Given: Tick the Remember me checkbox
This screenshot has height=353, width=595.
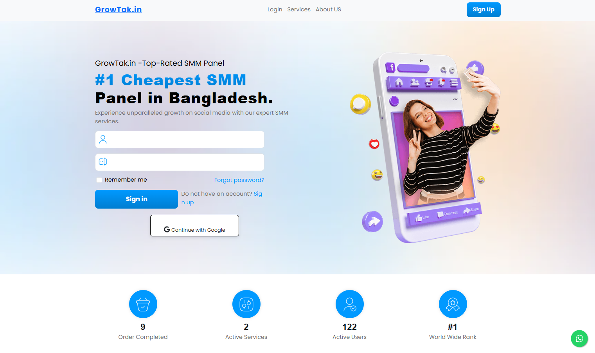Looking at the screenshot, I should [x=99, y=180].
